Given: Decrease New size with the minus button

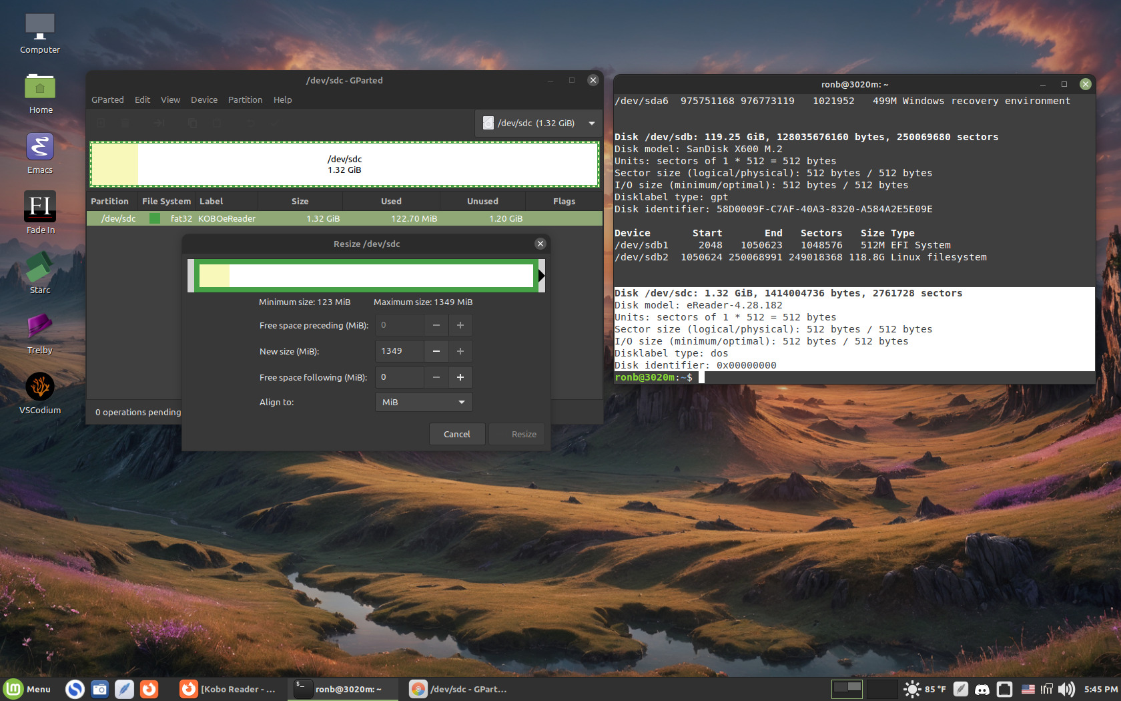Looking at the screenshot, I should click(x=436, y=351).
